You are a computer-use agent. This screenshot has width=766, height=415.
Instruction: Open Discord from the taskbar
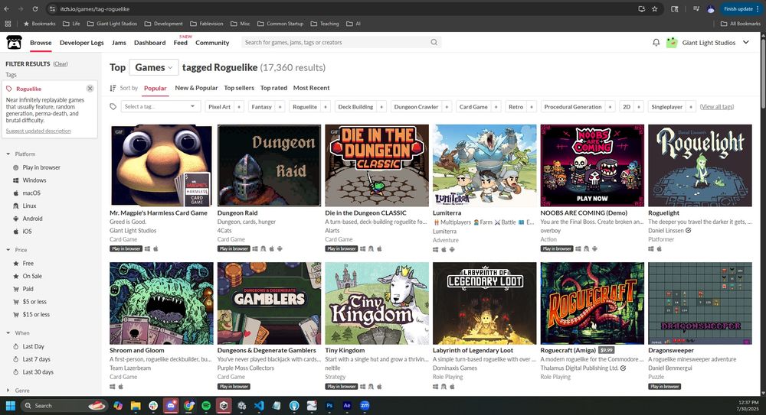[171, 405]
